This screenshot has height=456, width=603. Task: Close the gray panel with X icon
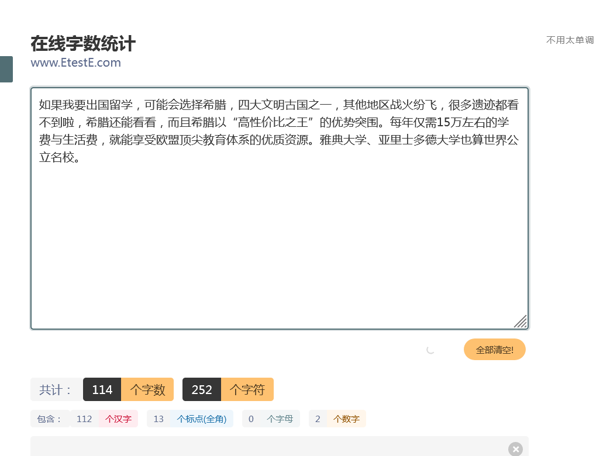(x=515, y=449)
